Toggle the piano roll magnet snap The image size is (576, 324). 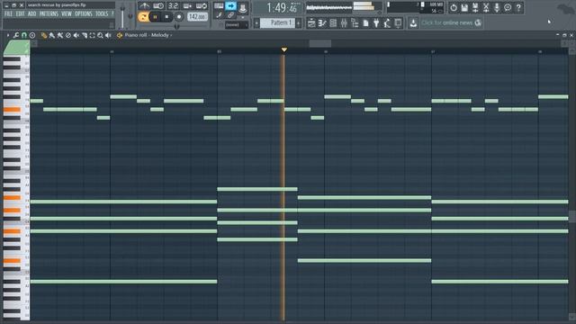point(24,35)
